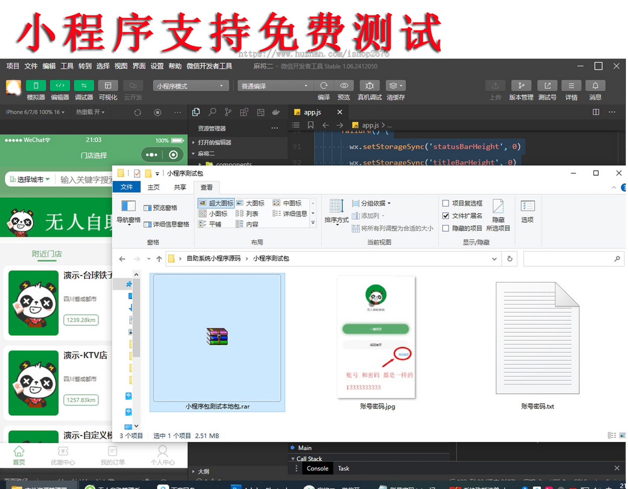Go back with editor left arrow
Screen dimensions: 628x489
326,125
